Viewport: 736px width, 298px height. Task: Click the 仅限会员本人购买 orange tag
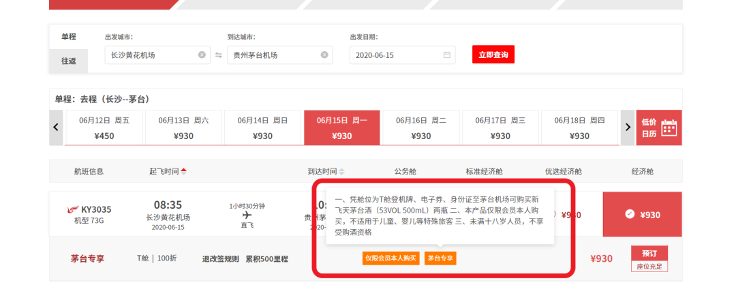pyautogui.click(x=391, y=258)
